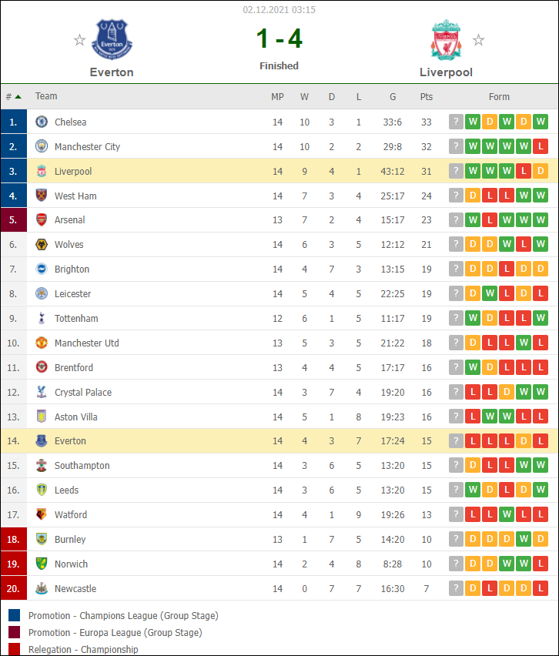Open the West Ham team link
Image resolution: width=559 pixels, height=656 pixels.
[75, 196]
